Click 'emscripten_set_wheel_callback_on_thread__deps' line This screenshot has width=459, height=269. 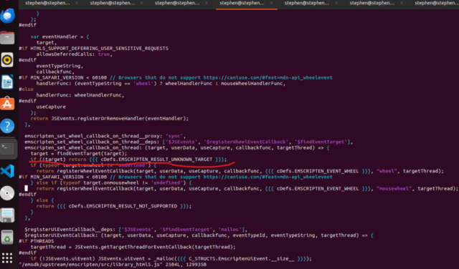(x=189, y=142)
